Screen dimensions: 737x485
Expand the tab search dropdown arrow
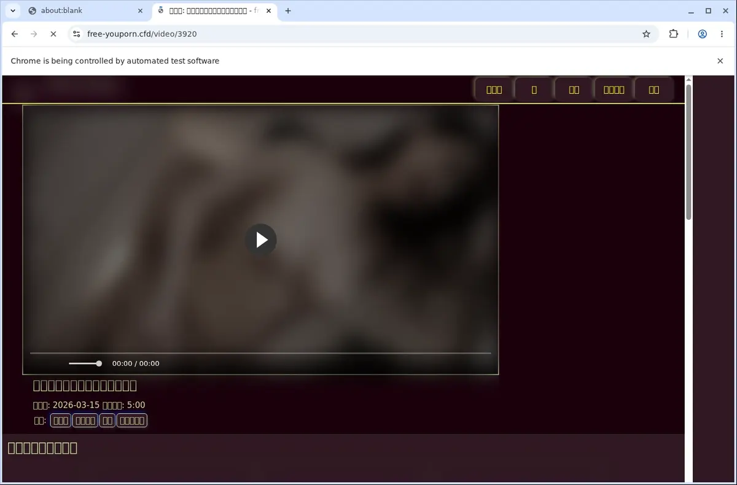click(x=12, y=10)
